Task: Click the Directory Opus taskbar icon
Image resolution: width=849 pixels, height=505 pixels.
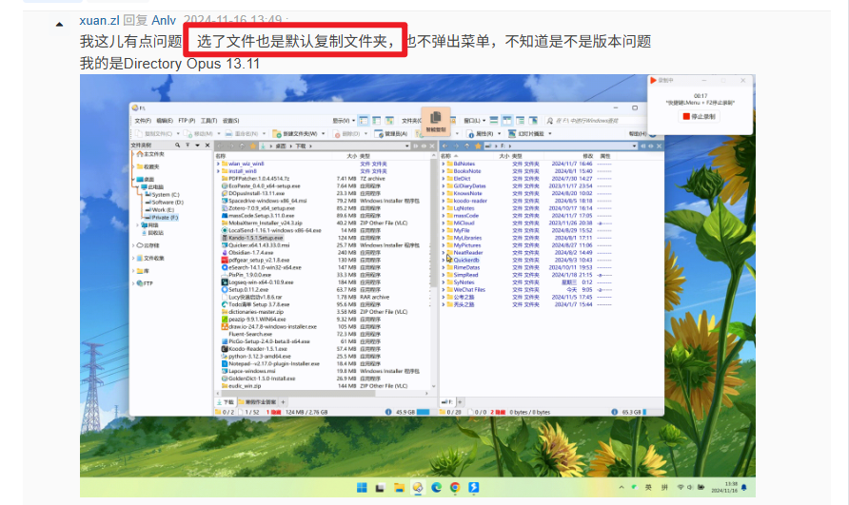Action: 418,488
